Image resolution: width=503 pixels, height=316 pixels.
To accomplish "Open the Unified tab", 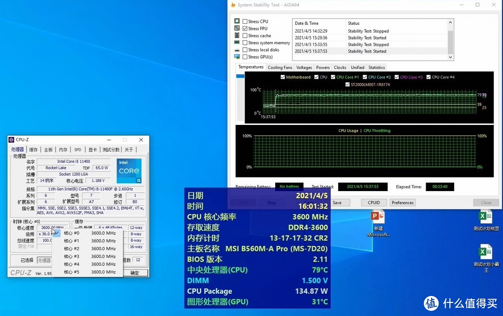I will coord(357,68).
